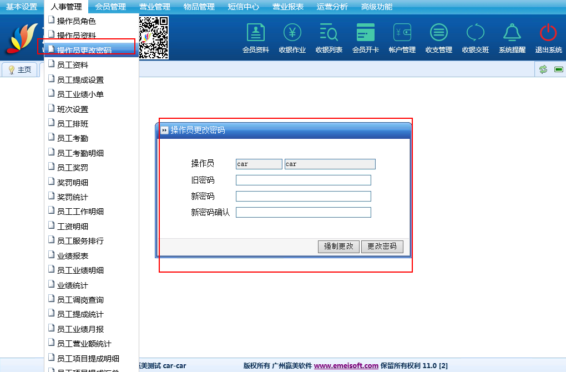Click the 系统提醒 bell icon
The height and width of the screenshot is (372, 566).
[512, 33]
